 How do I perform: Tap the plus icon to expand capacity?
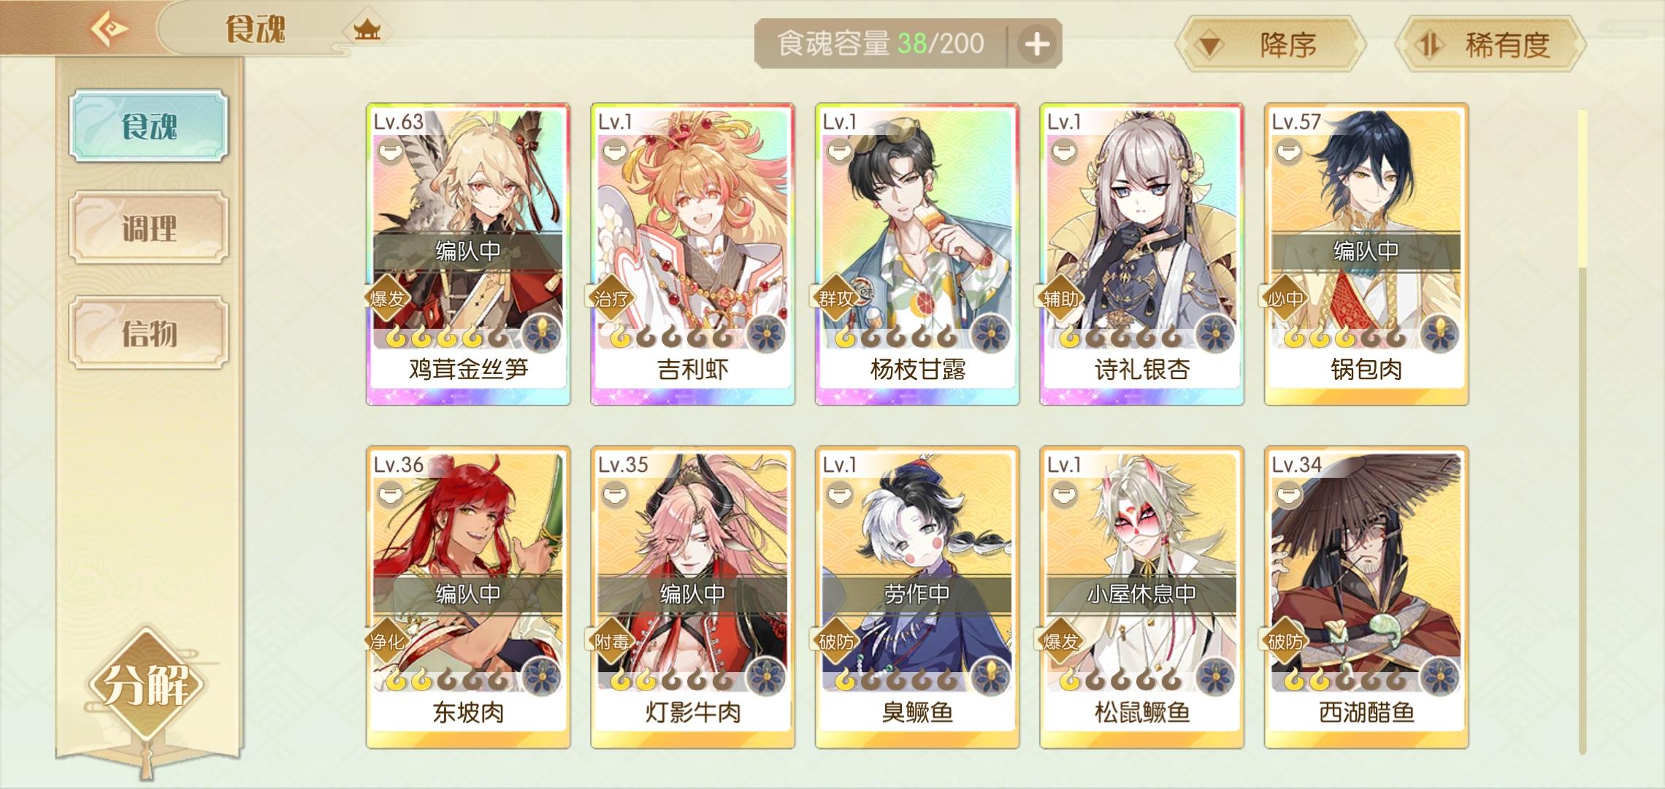click(x=1037, y=44)
